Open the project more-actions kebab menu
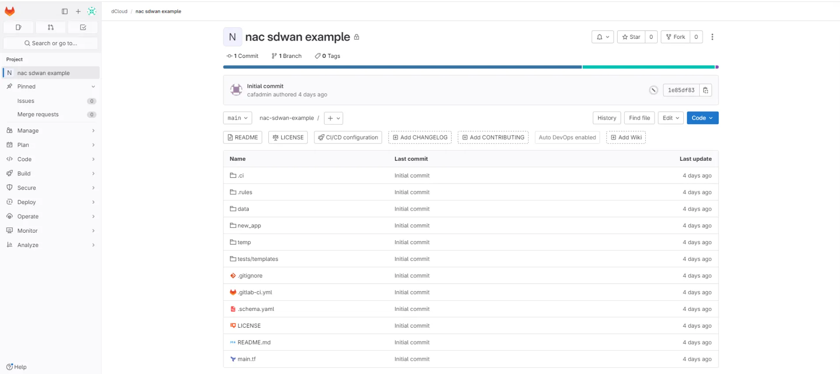 (x=712, y=37)
